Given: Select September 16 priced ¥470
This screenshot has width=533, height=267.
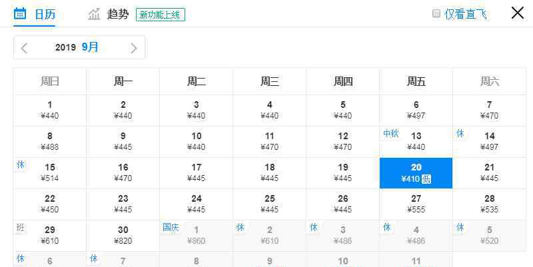Looking at the screenshot, I should (x=123, y=173).
